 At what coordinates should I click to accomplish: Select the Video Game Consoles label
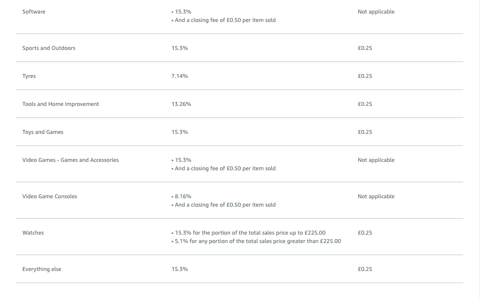[x=50, y=196]
